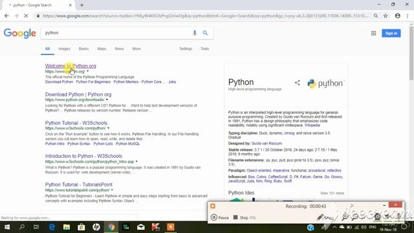The height and width of the screenshot is (233, 414).
Task: Open Chrome's three-dot menu
Action: pos(408,16)
